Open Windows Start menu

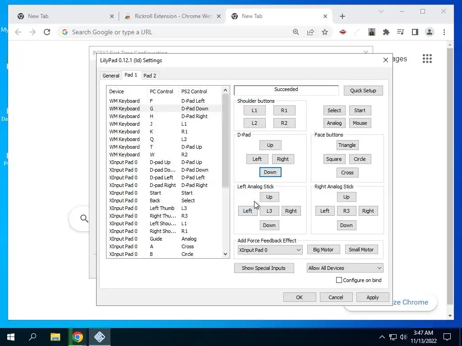point(11,337)
